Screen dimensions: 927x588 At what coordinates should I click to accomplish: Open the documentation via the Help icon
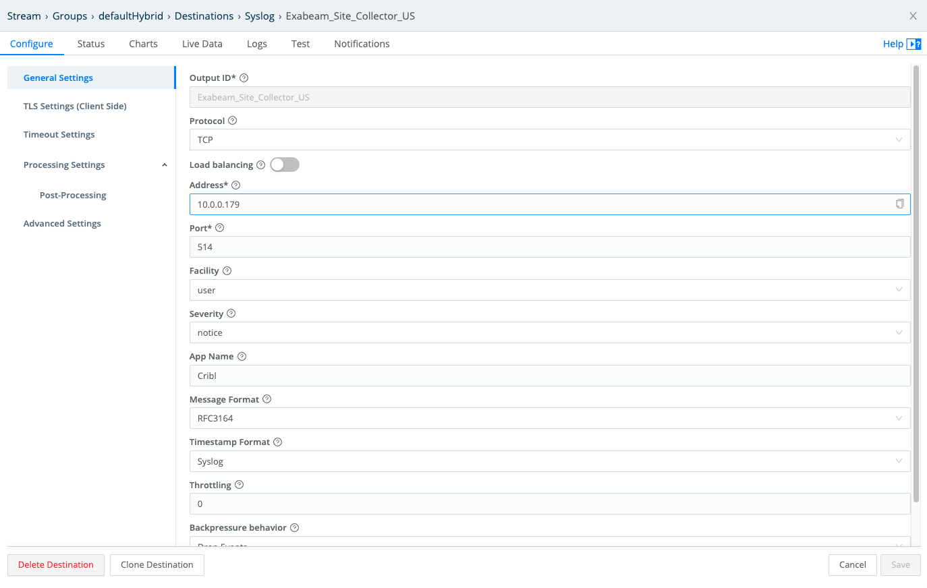click(914, 43)
